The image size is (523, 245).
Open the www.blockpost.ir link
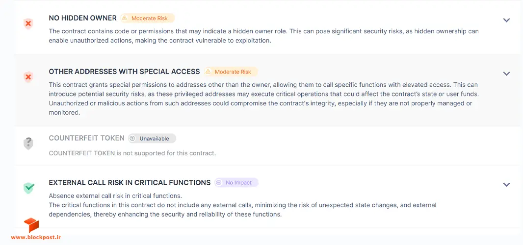click(x=36, y=237)
